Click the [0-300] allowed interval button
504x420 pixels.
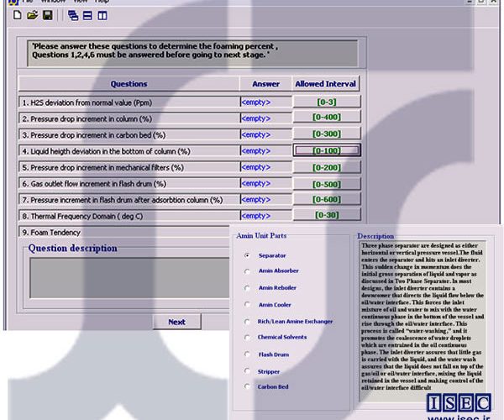[x=327, y=134]
